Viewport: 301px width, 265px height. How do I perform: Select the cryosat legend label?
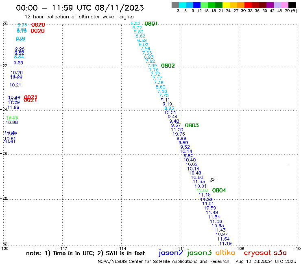click(x=257, y=253)
